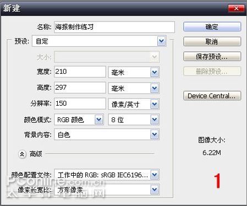This screenshot has width=247, height=206.
Task: Open the 颜色模式 dropdown RGB 颜色
Action: 79,120
